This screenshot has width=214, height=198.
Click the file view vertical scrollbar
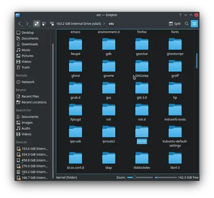click(x=197, y=61)
